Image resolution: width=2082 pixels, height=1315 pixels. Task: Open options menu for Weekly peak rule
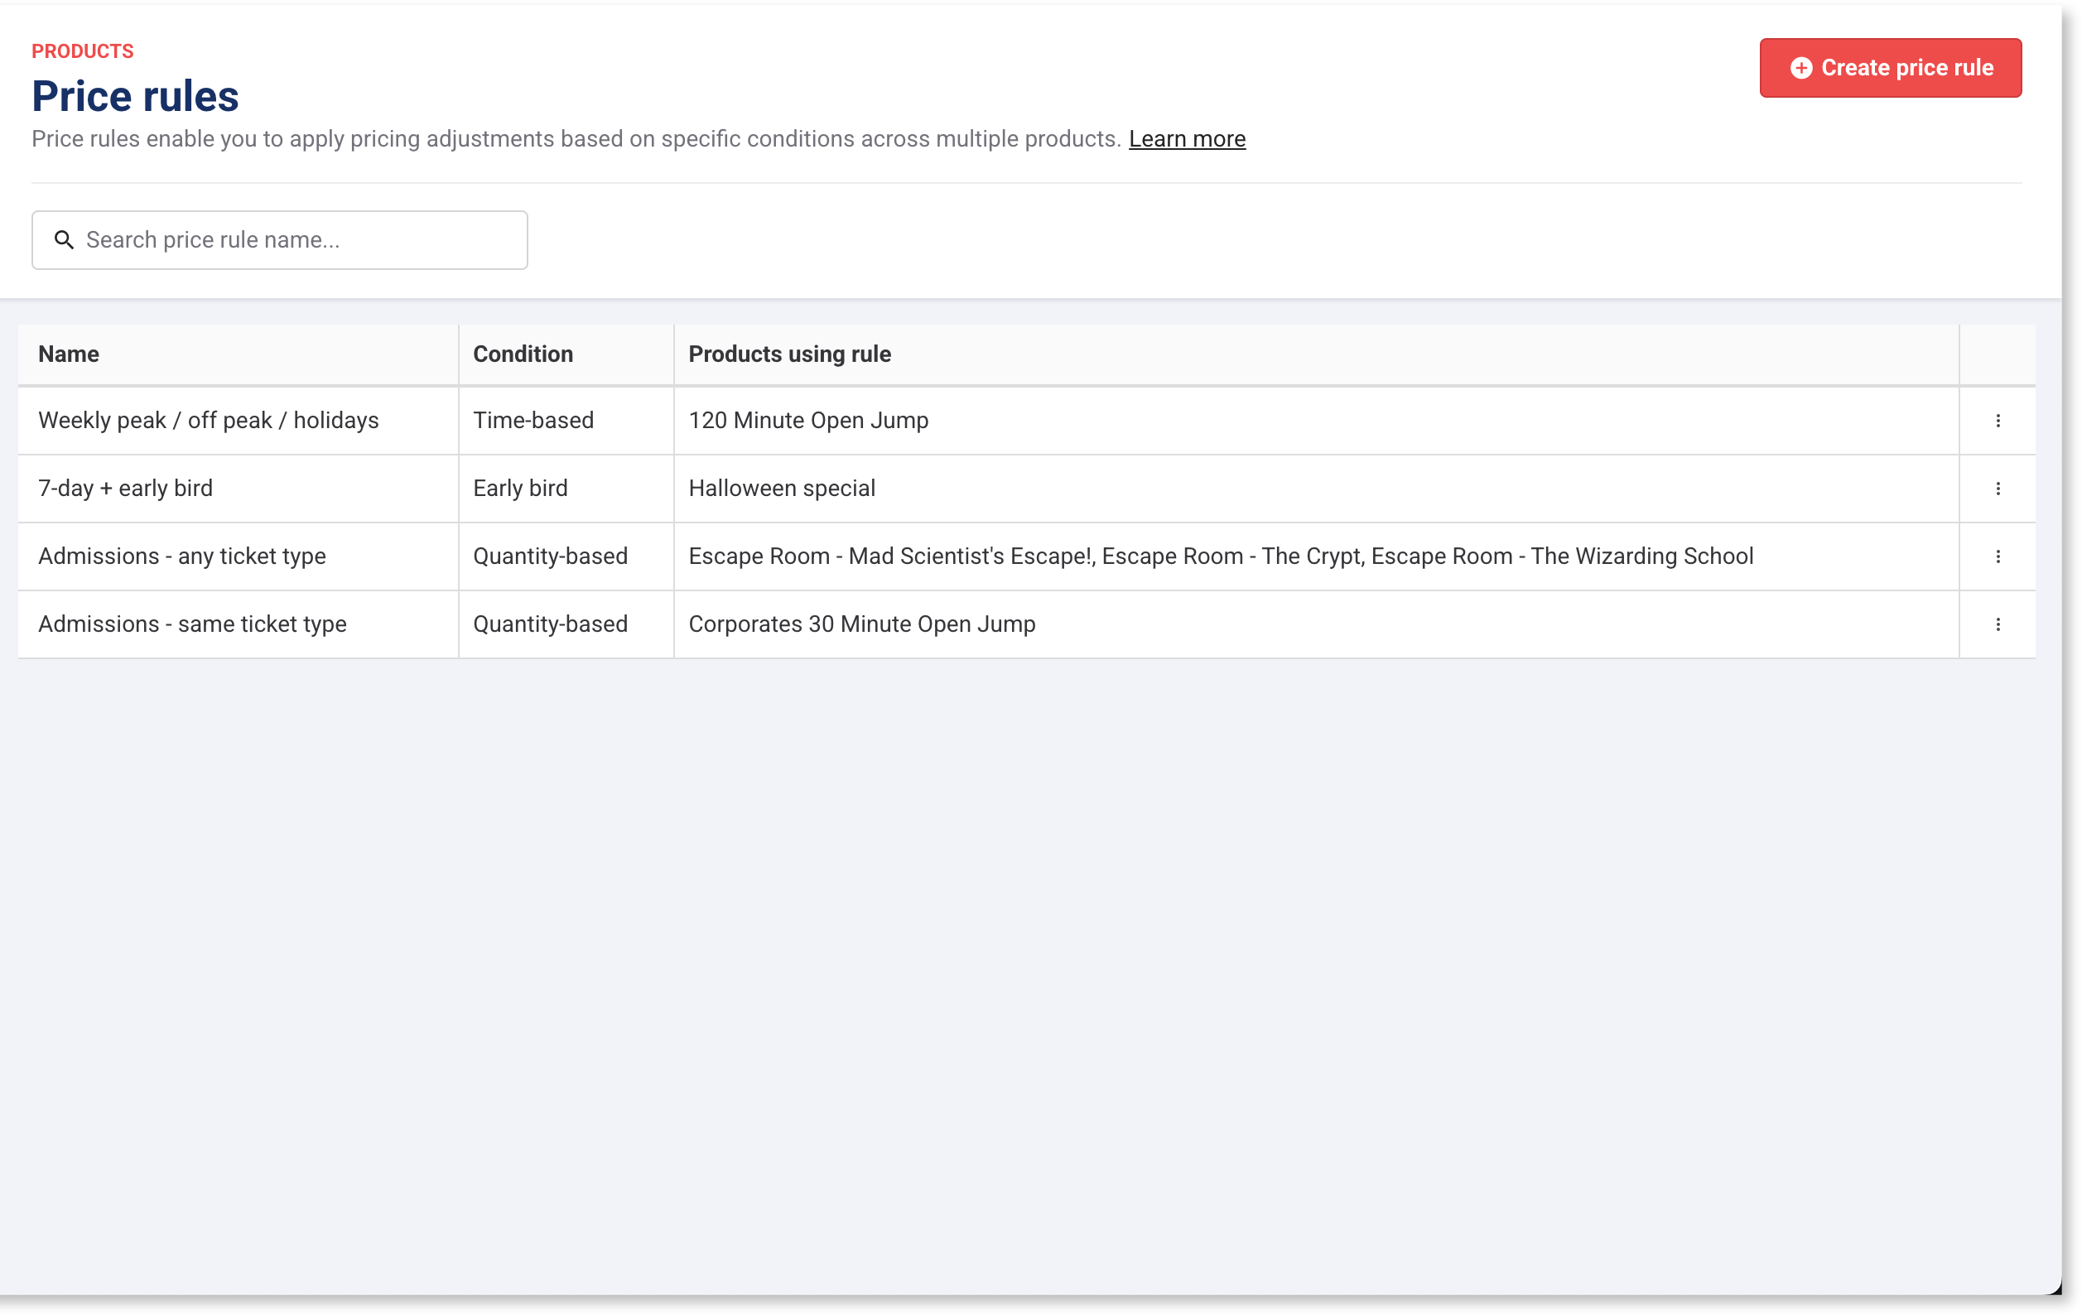(x=1998, y=420)
